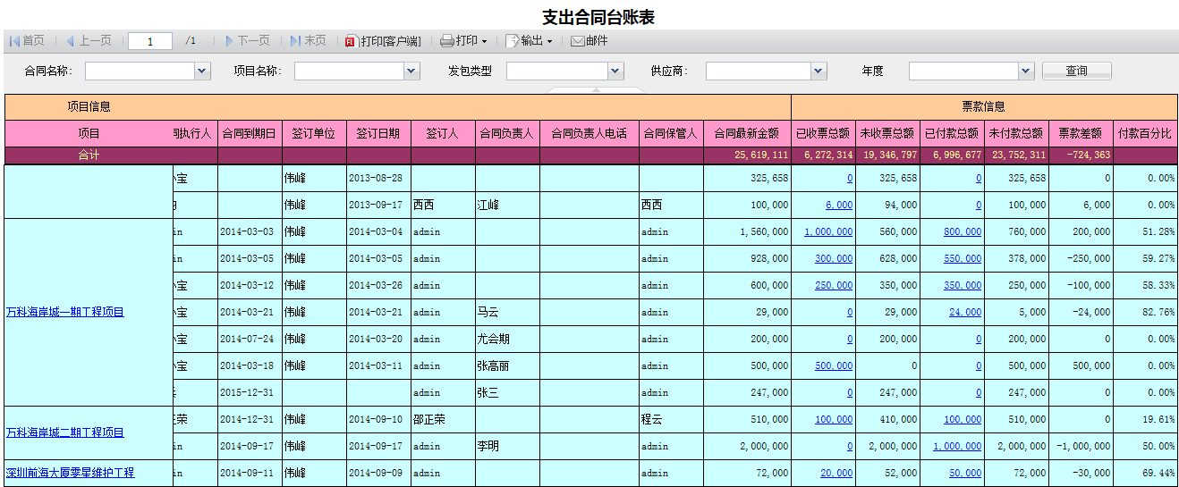This screenshot has height=487, width=1179.
Task: Click the 合计 totals row label
Action: click(x=89, y=155)
